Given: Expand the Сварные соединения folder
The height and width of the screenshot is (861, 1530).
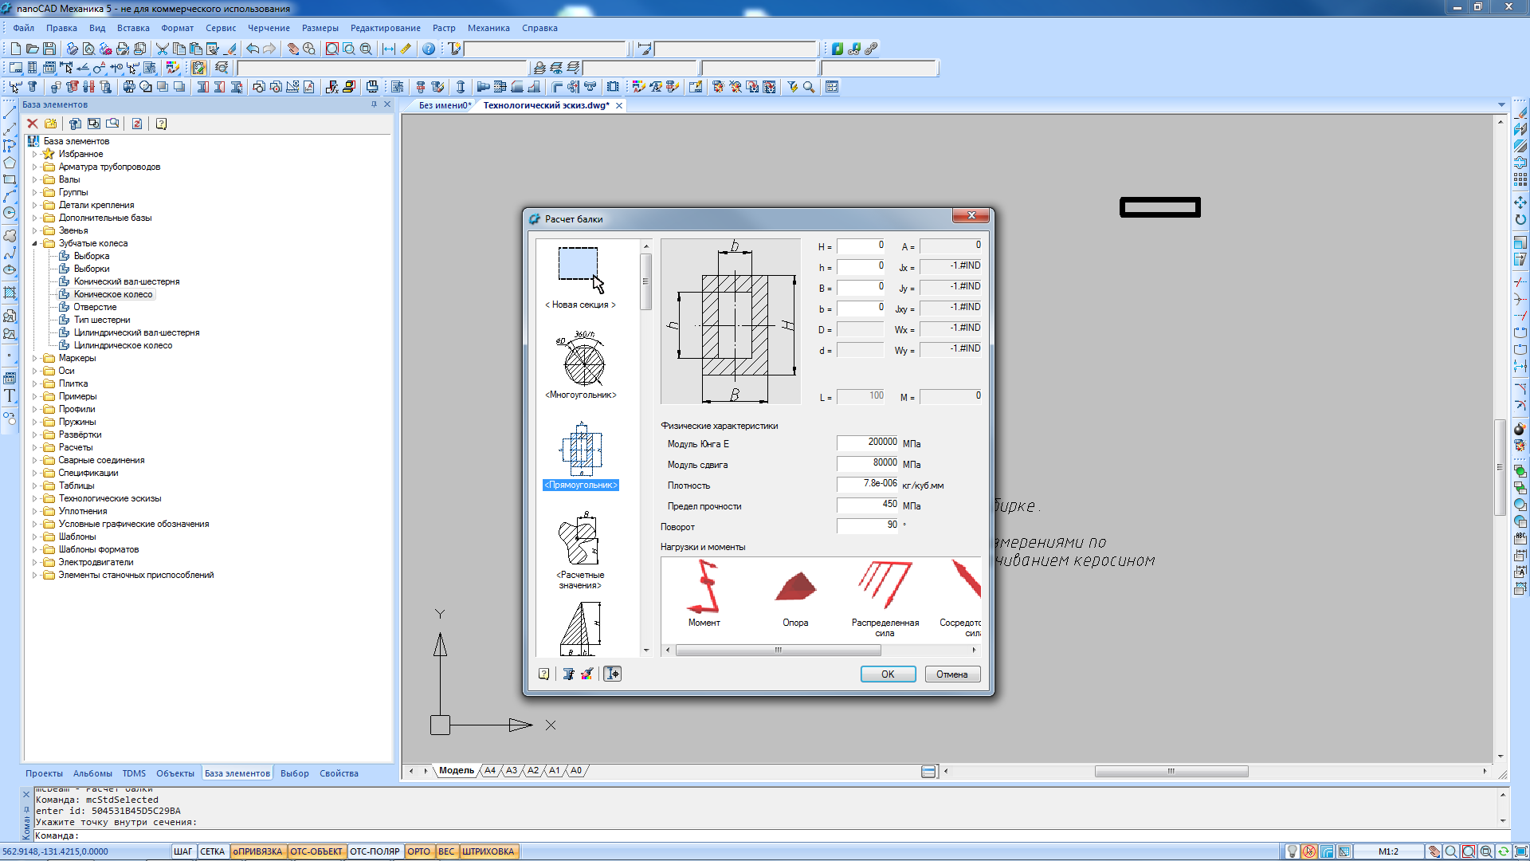Looking at the screenshot, I should tap(34, 460).
